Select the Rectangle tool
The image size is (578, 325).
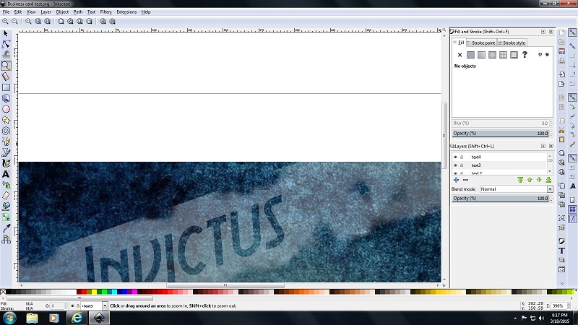[x=6, y=87]
